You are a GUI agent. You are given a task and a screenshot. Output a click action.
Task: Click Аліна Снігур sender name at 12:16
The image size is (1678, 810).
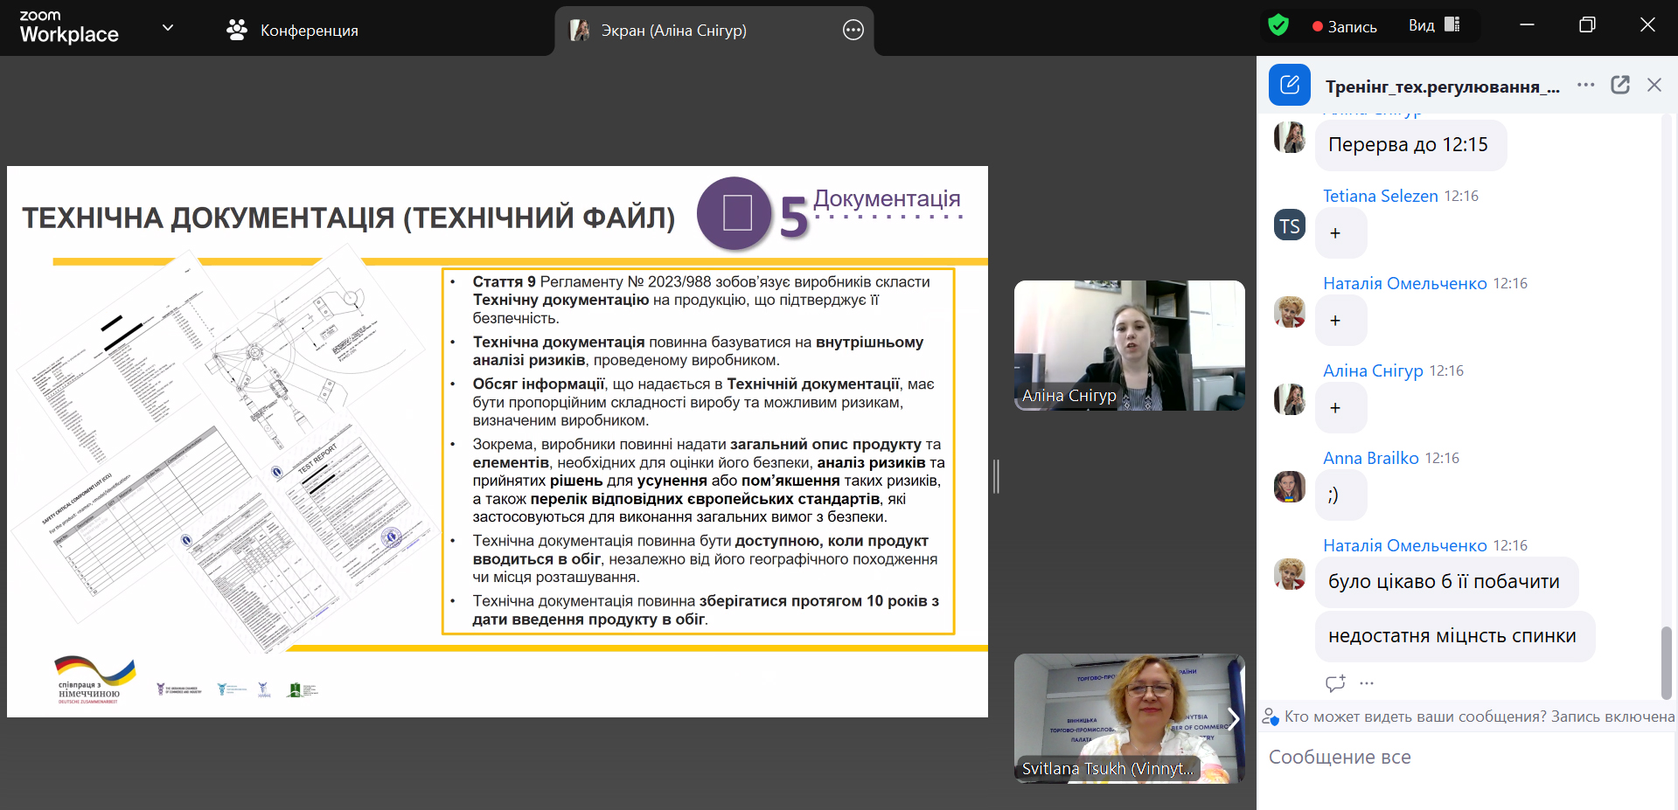coord(1373,370)
